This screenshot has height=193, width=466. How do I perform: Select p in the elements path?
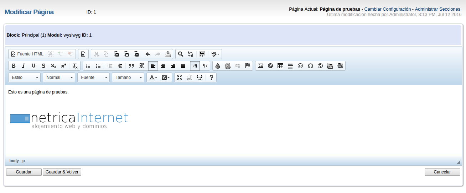[24, 161]
